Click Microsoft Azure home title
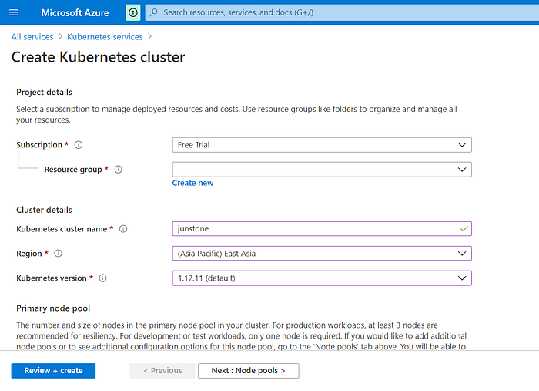 [x=75, y=13]
